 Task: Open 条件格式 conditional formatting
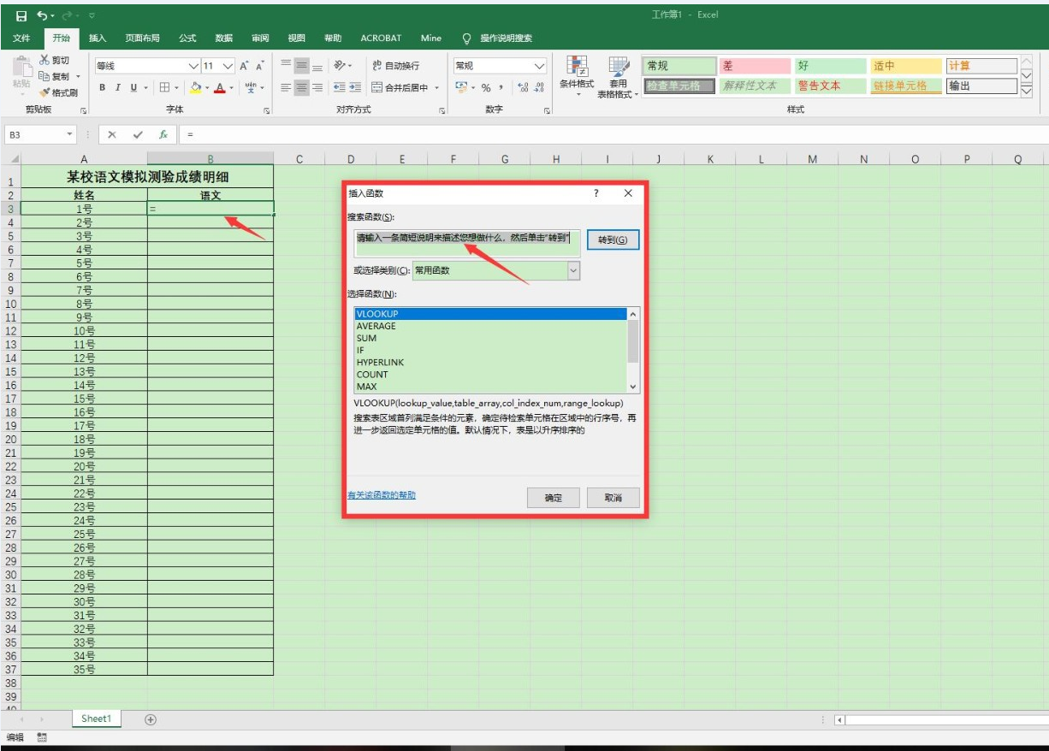[577, 76]
